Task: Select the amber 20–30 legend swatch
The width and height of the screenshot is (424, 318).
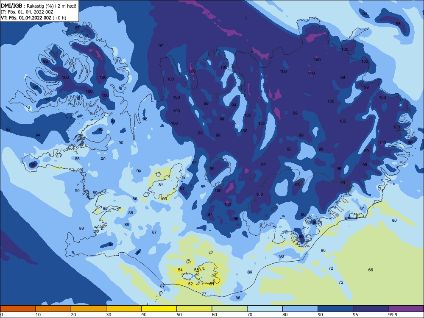Action: [x=89, y=309]
